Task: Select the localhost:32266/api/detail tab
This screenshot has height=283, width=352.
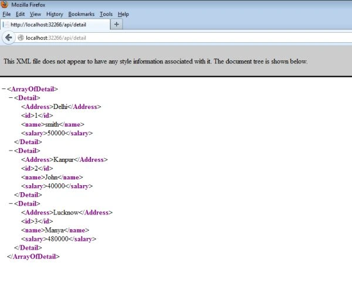Action: coord(55,25)
